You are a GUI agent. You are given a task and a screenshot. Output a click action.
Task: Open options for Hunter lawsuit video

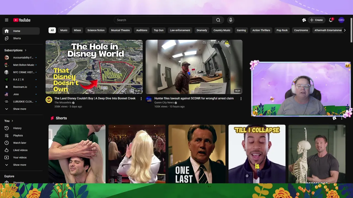241,98
